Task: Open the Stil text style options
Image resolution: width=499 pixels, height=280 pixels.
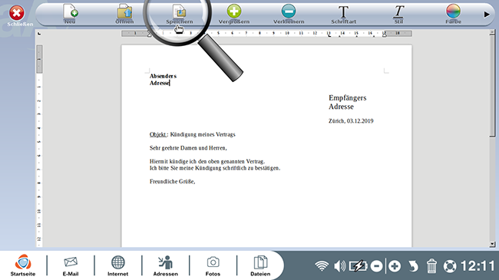Action: click(x=398, y=14)
